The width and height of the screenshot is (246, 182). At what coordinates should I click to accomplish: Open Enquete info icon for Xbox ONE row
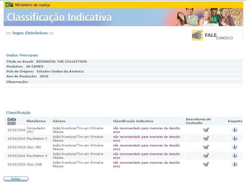(235, 164)
